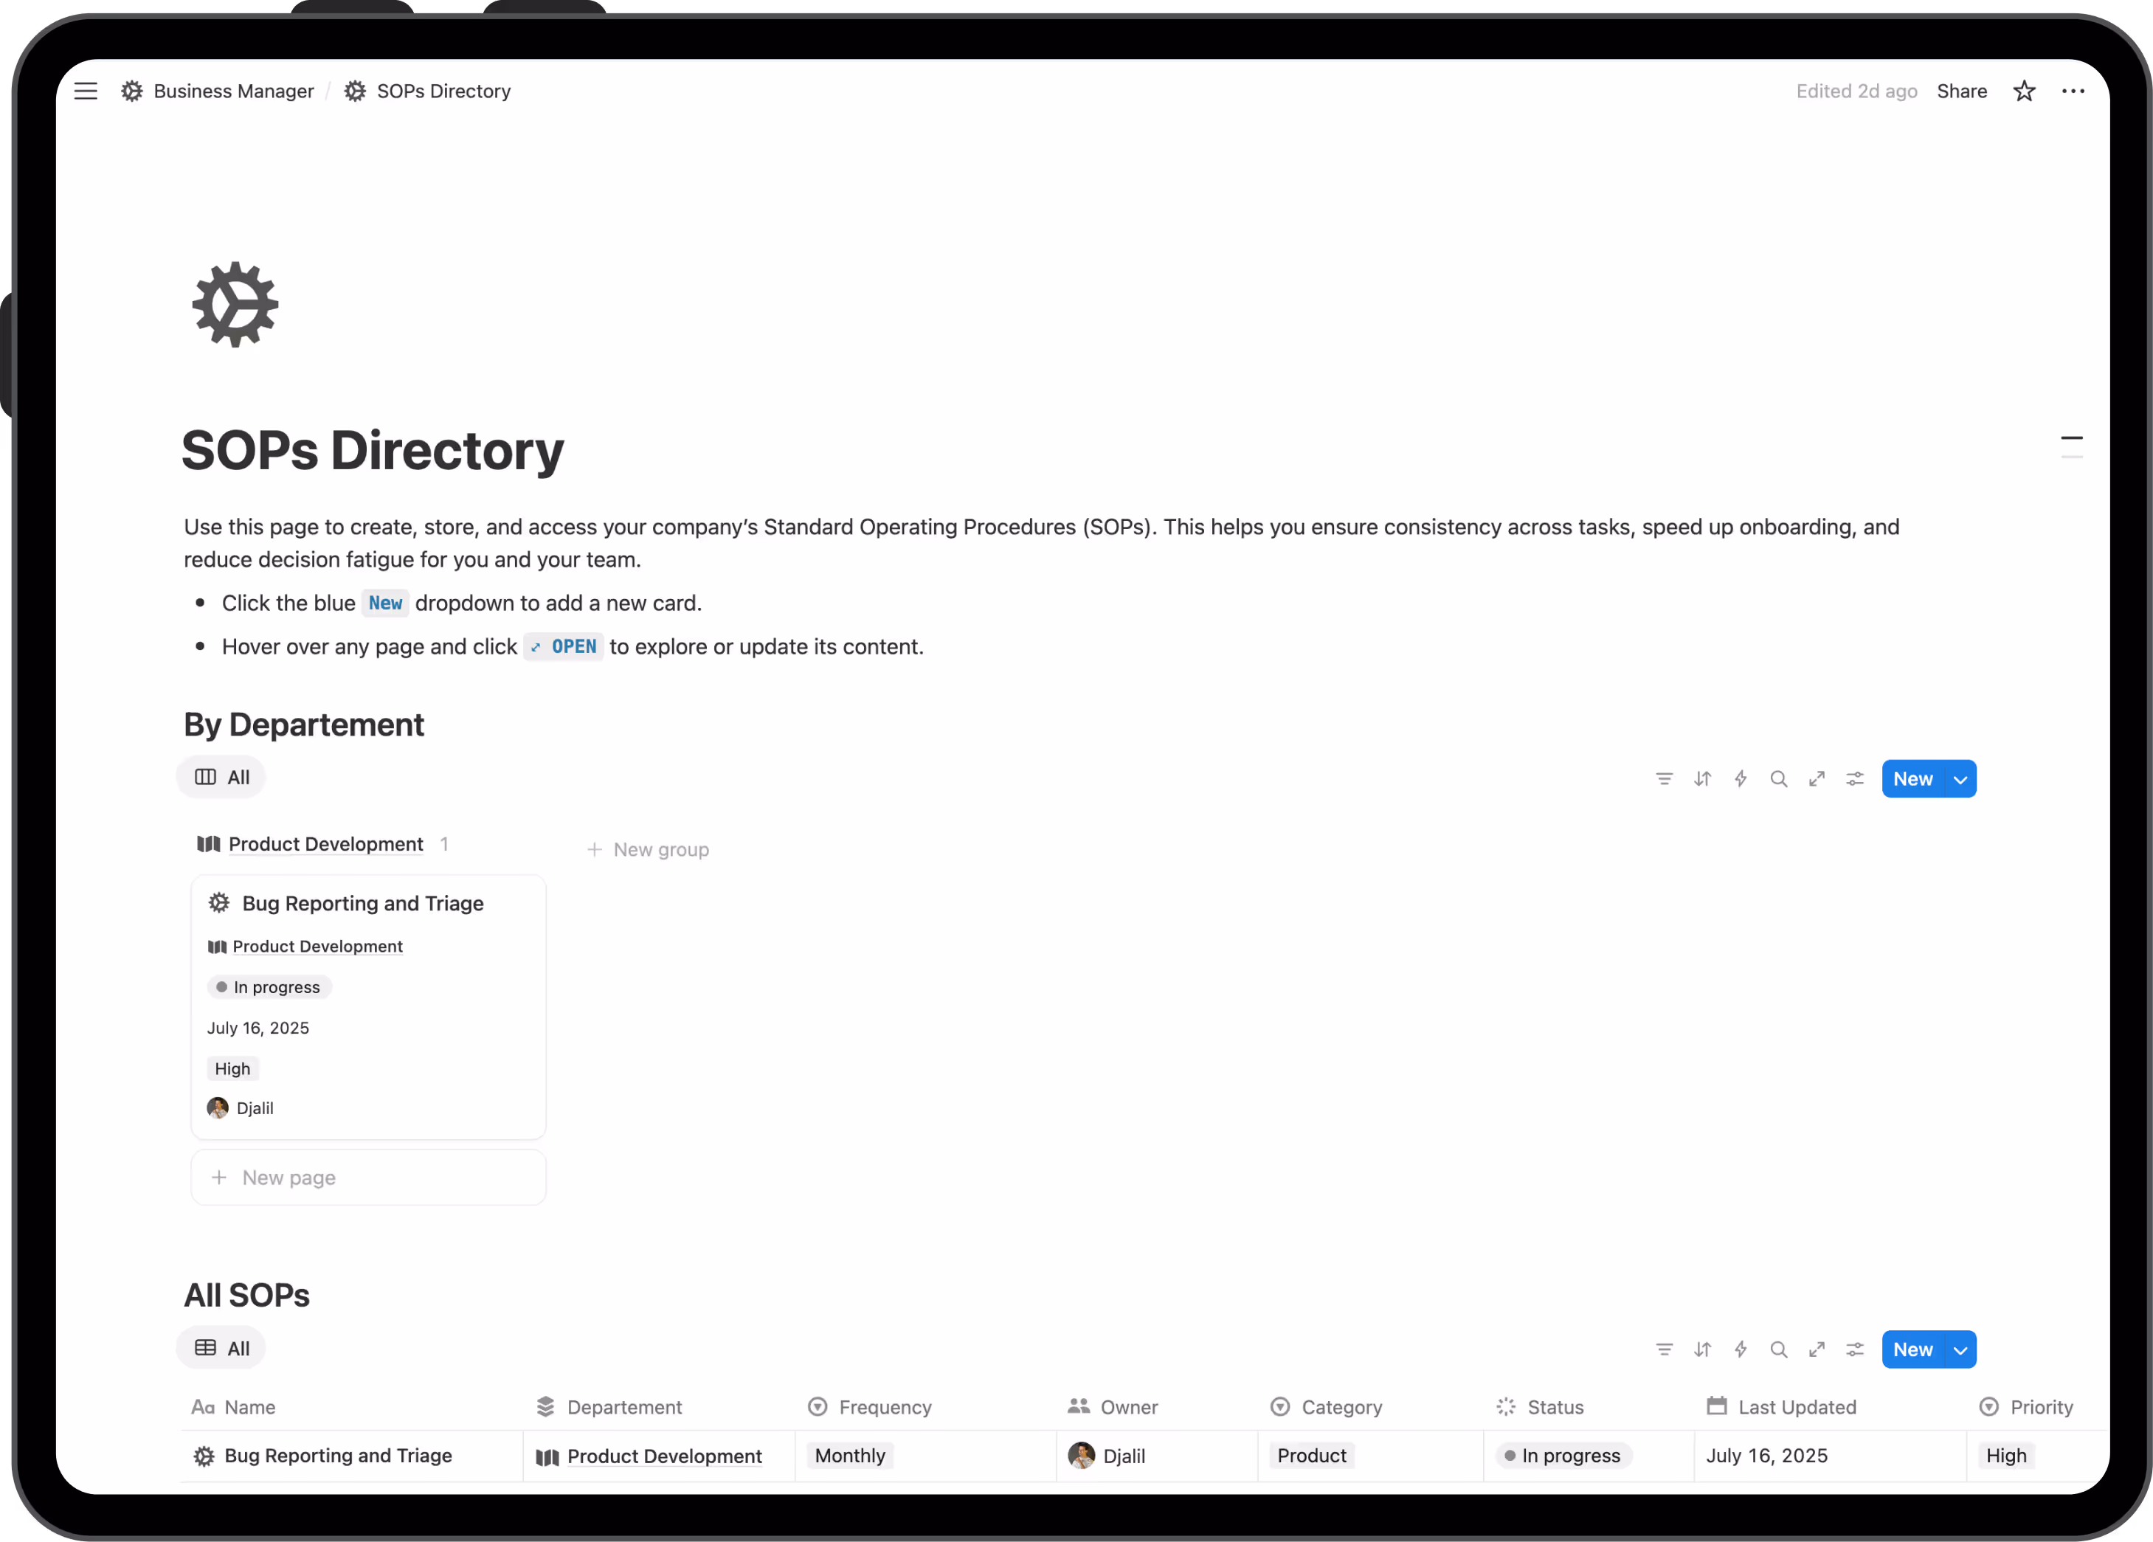
Task: Click In progress status on the card
Action: [269, 987]
